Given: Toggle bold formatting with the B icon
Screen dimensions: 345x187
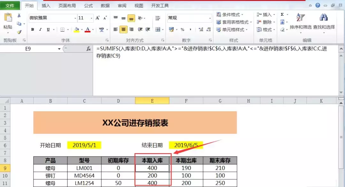Looking at the screenshot, I should click(32, 29).
